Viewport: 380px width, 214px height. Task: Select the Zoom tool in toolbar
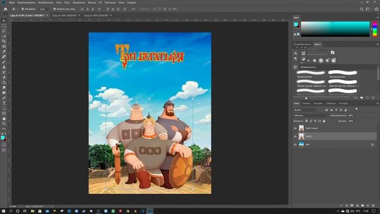point(4,124)
